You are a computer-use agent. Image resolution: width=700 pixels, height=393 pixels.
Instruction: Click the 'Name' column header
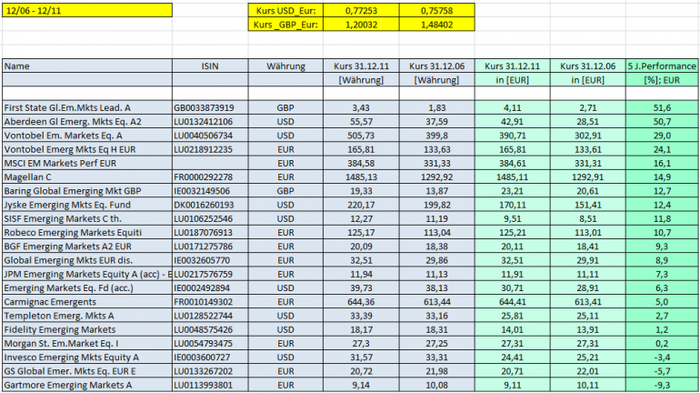[x=87, y=66]
